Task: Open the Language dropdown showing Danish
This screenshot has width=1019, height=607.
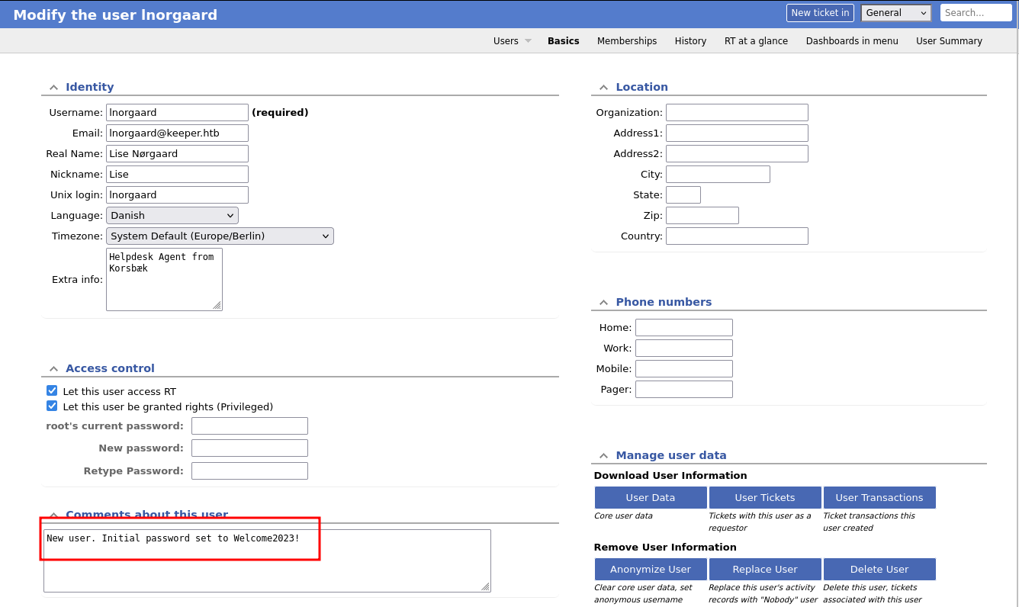Action: [172, 216]
